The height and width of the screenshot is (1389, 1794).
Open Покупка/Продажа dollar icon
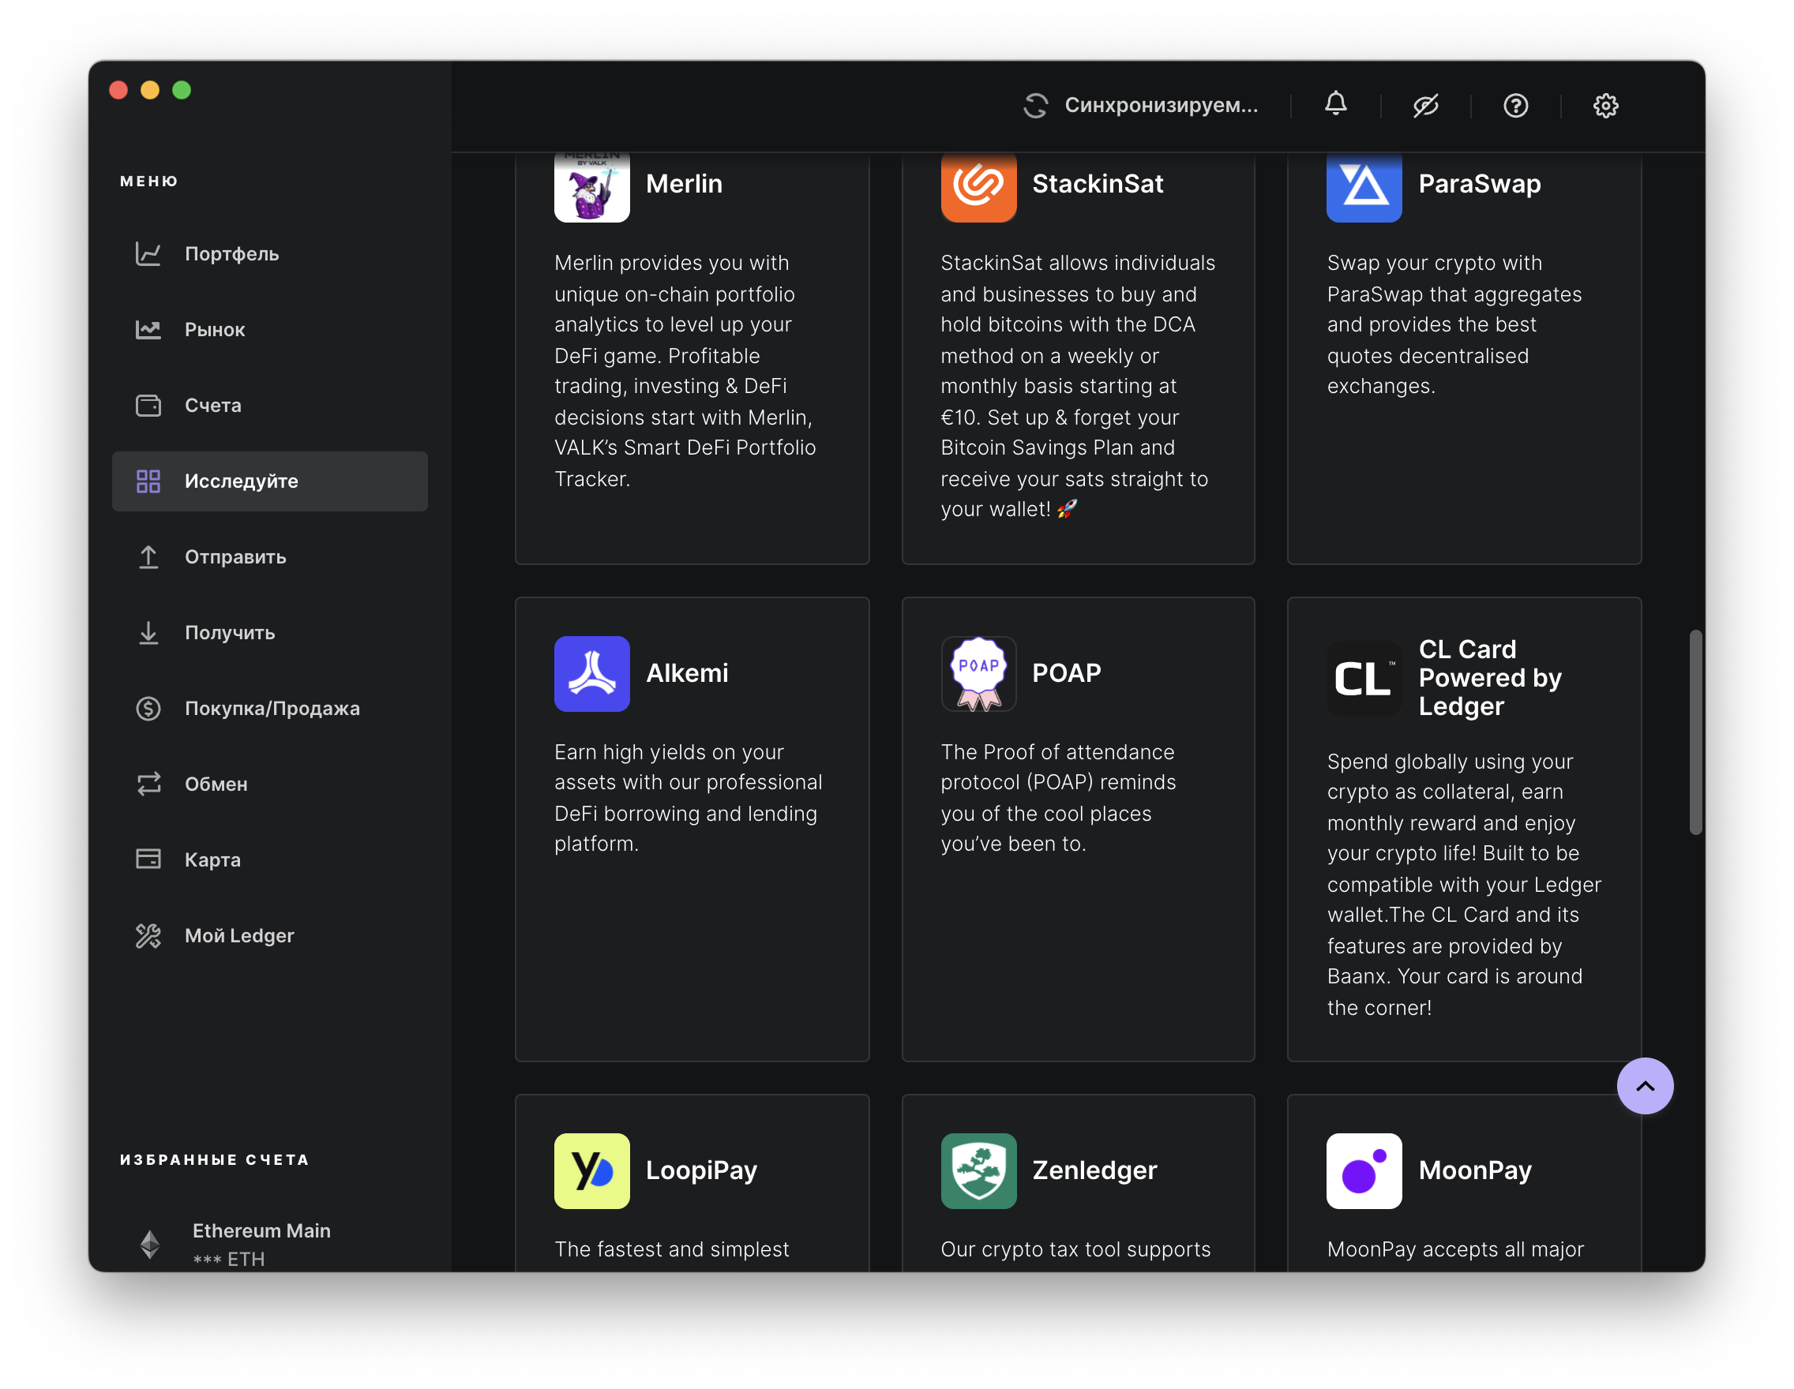(148, 709)
